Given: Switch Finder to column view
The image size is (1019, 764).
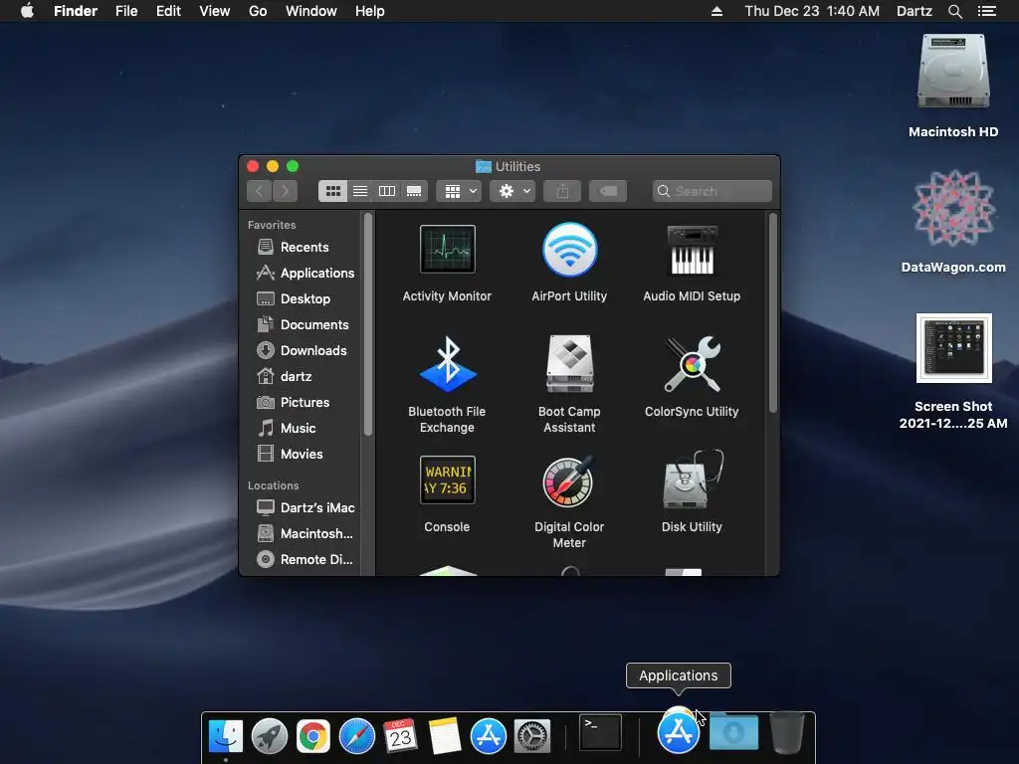Looking at the screenshot, I should point(387,191).
